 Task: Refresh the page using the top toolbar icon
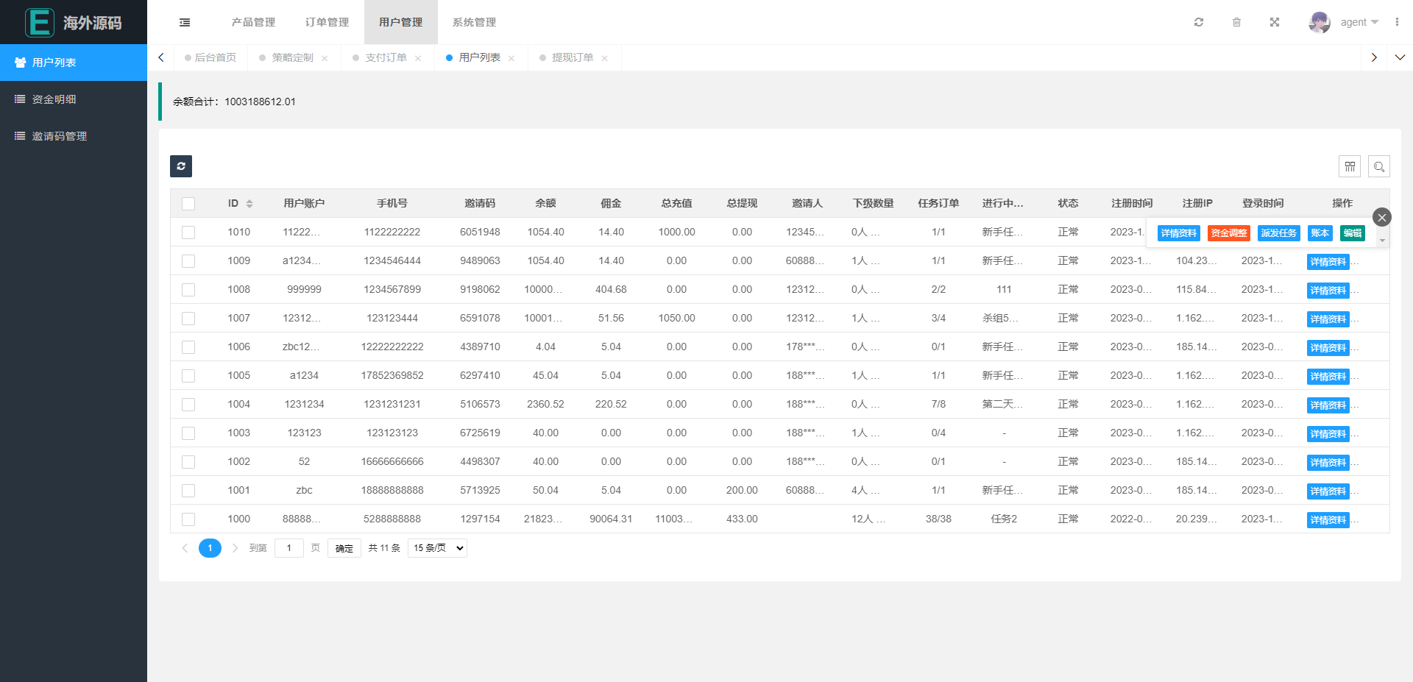pos(1199,22)
